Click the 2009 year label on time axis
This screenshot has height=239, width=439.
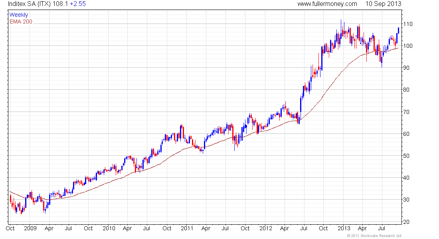click(30, 228)
